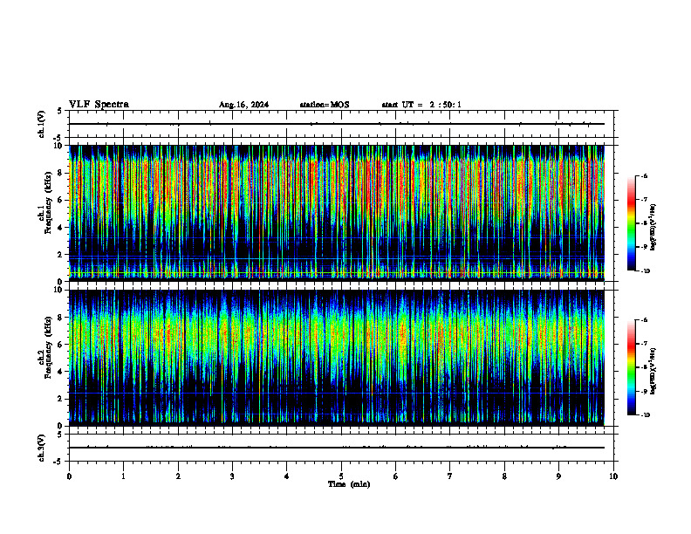Click the 'ch.3(V)' axis label at bottom

pyautogui.click(x=42, y=448)
